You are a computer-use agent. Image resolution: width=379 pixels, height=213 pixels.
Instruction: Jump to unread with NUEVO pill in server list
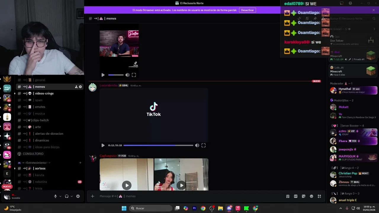[x=7, y=187]
